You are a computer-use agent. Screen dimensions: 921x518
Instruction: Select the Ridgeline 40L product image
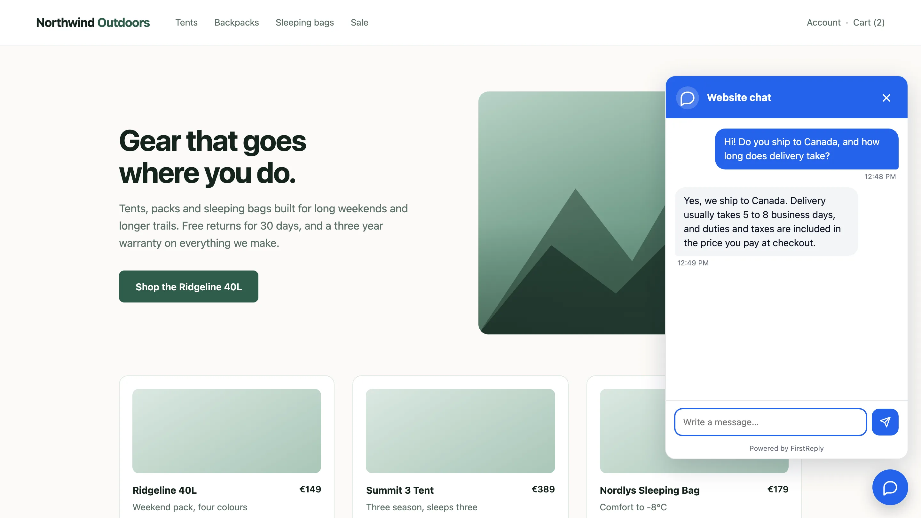(226, 431)
